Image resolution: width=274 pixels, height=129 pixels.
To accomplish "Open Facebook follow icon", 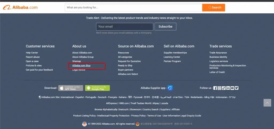I will click(215, 88).
